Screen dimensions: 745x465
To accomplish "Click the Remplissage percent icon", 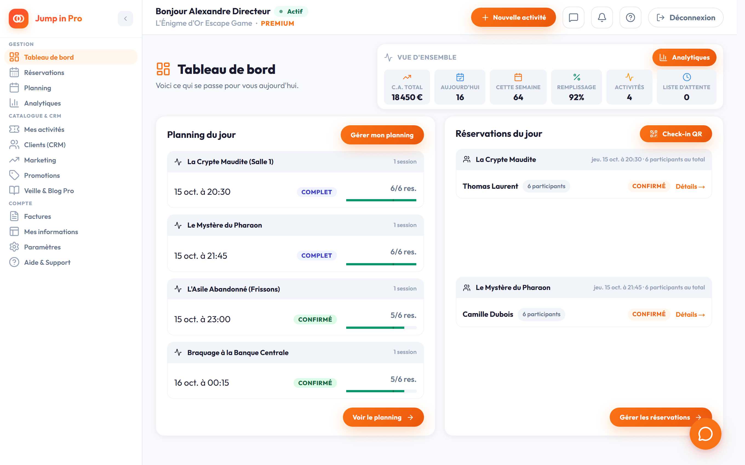I will coord(577,77).
